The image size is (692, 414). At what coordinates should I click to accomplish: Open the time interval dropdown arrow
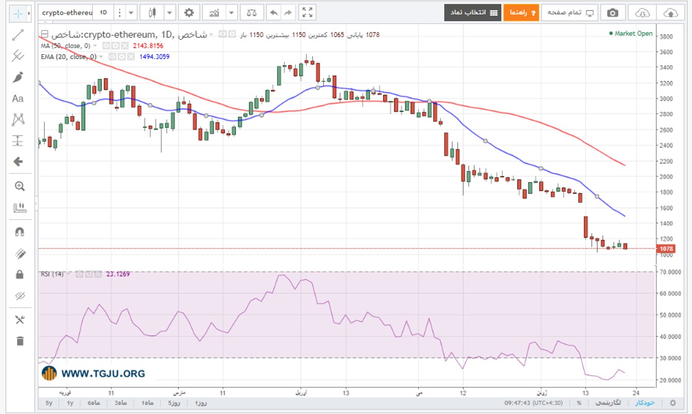point(132,12)
